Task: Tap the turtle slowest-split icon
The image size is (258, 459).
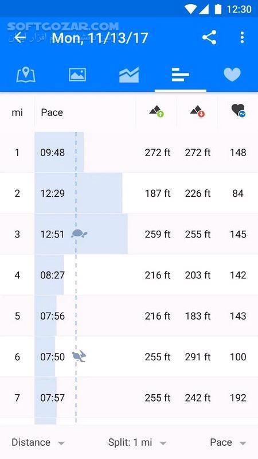Action: point(79,234)
